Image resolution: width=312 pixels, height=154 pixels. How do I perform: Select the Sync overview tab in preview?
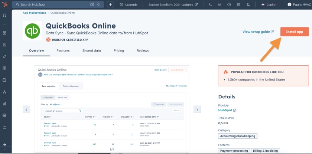pyautogui.click(x=48, y=86)
